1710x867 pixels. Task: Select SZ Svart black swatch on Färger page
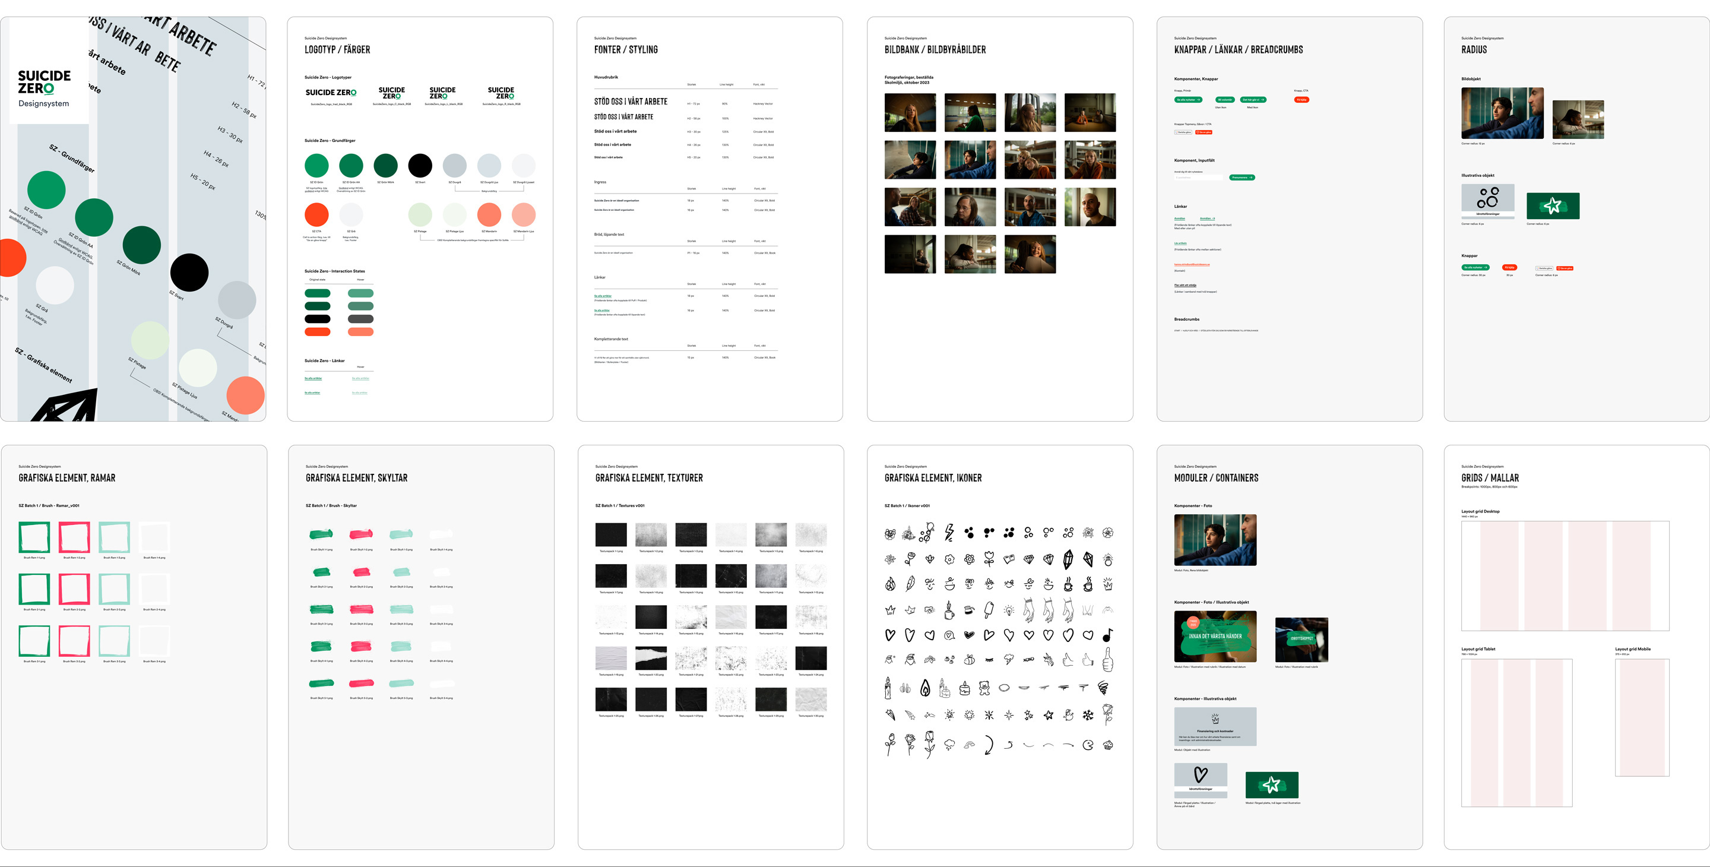(420, 165)
